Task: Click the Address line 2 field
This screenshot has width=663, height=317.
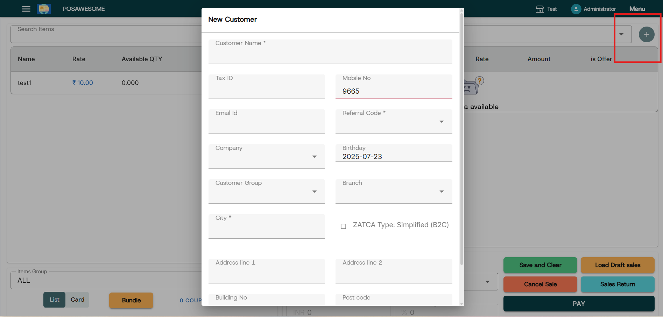Action: 394,271
